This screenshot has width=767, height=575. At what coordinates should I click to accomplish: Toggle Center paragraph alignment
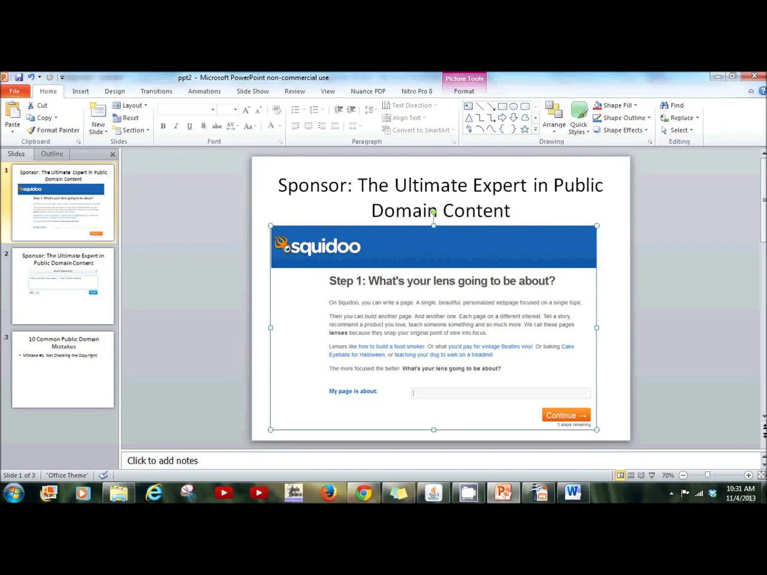[x=309, y=126]
